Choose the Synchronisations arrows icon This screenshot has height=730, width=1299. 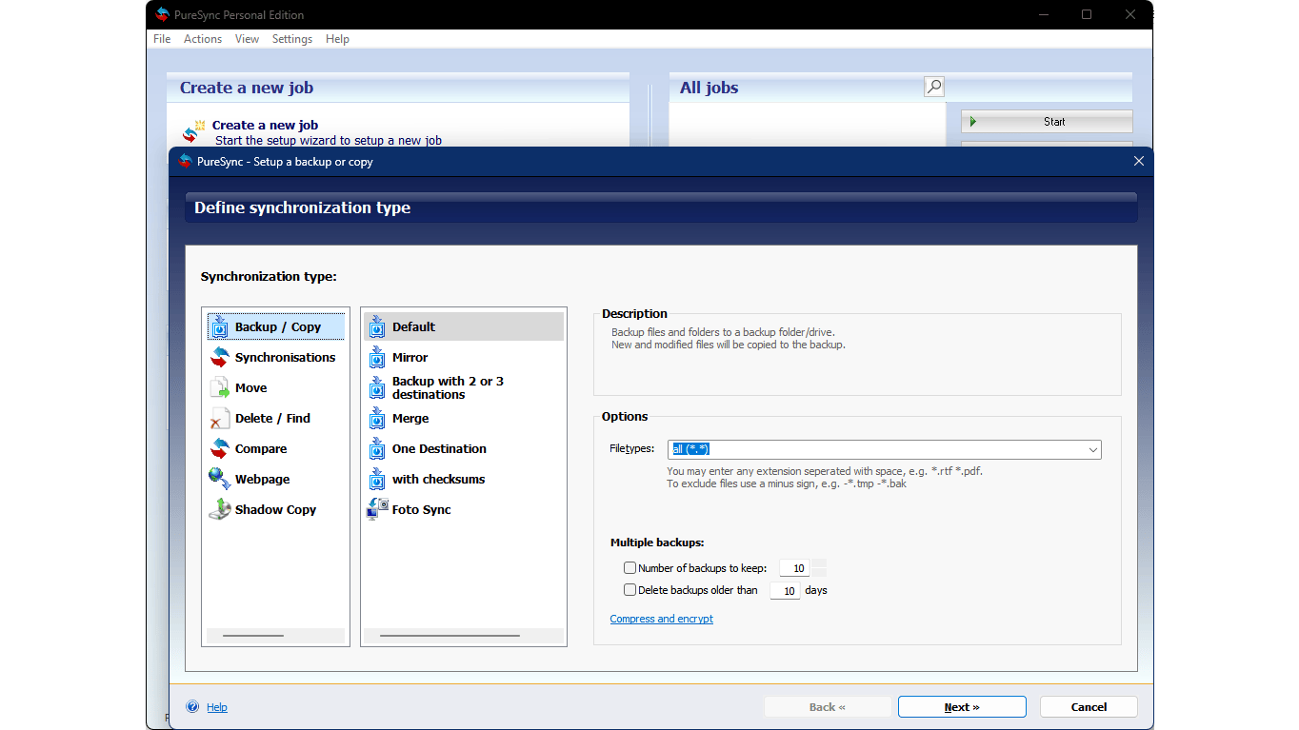220,357
